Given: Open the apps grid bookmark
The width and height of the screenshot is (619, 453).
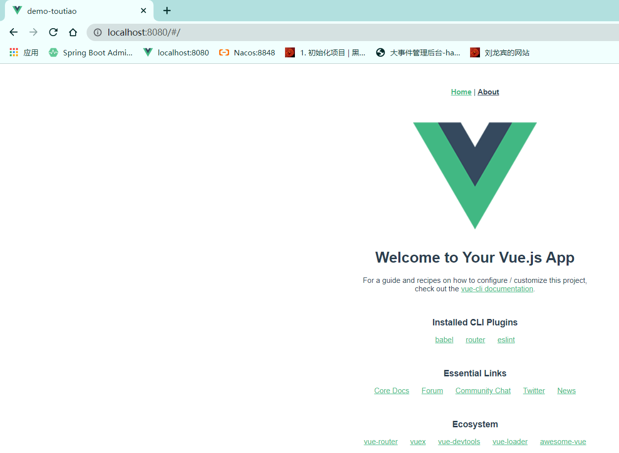Looking at the screenshot, I should tap(24, 52).
